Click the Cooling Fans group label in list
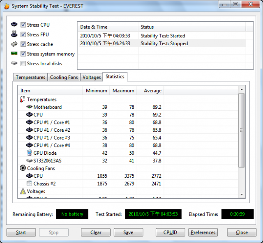Viewport: 263px width, 243px height. coord(41,168)
